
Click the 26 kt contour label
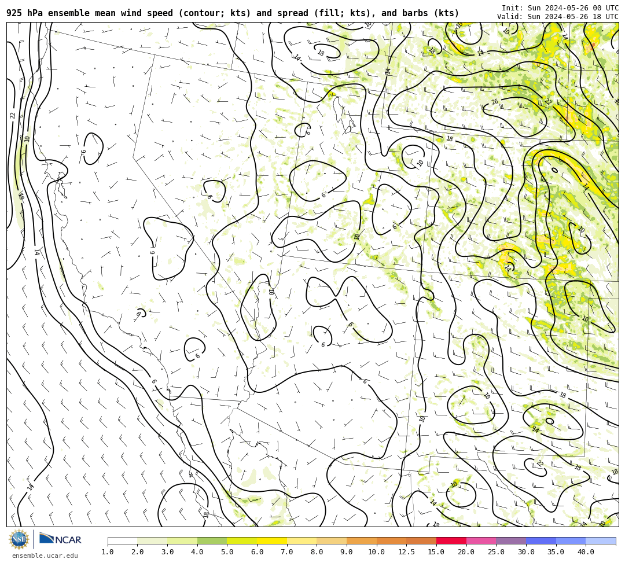495,102
